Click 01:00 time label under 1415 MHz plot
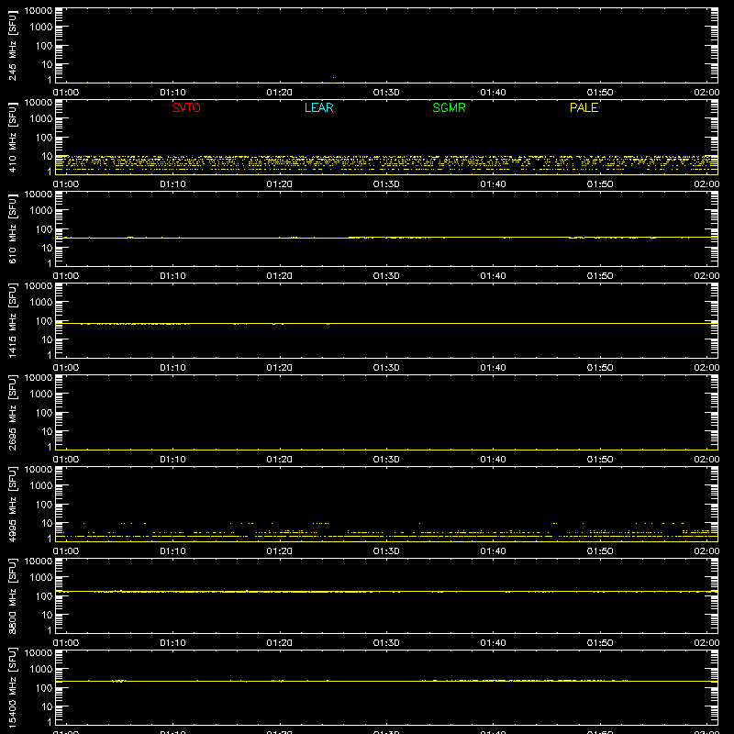Screen dimensions: 734x734 coord(66,368)
